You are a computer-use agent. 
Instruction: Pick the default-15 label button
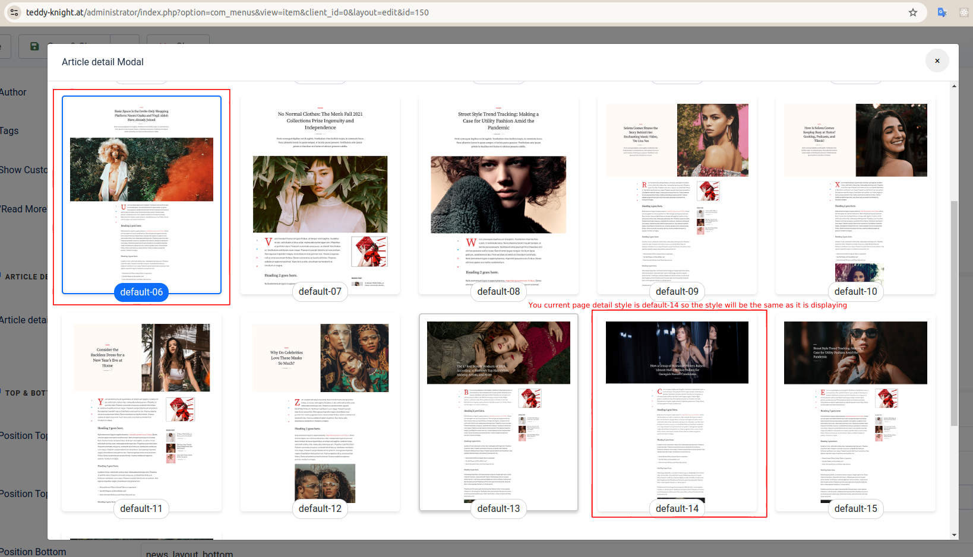click(x=855, y=508)
